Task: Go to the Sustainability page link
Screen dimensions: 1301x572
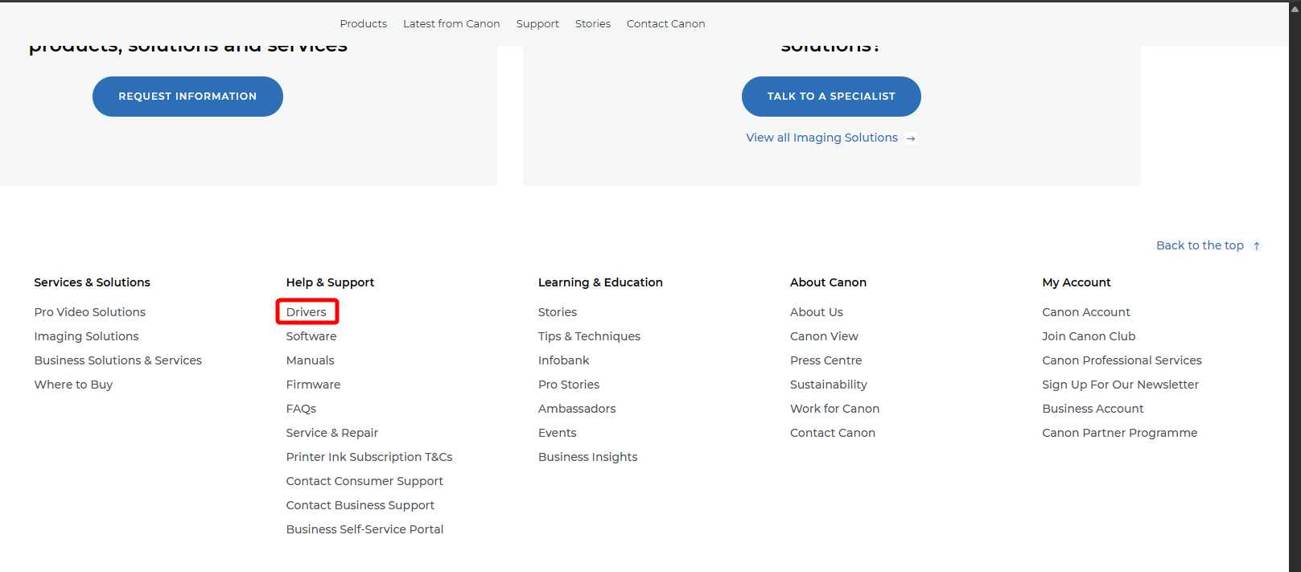Action: (828, 385)
